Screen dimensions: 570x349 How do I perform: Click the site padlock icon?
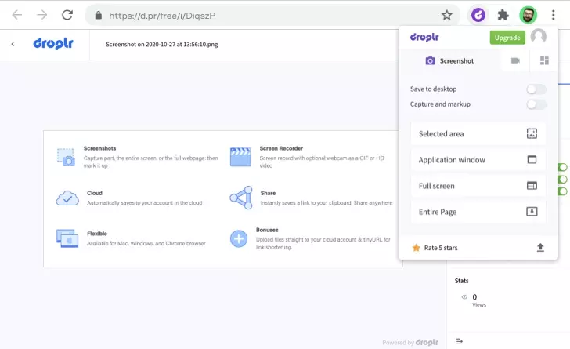tap(98, 16)
